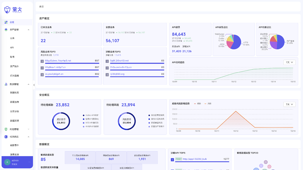Open the API sidebar item

[12, 47]
